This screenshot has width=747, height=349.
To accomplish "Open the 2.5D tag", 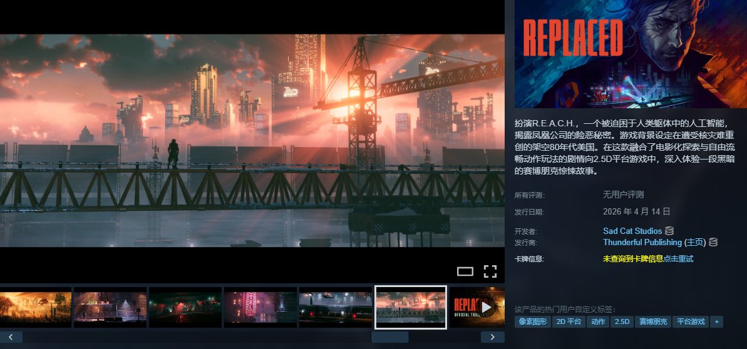I will point(622,322).
